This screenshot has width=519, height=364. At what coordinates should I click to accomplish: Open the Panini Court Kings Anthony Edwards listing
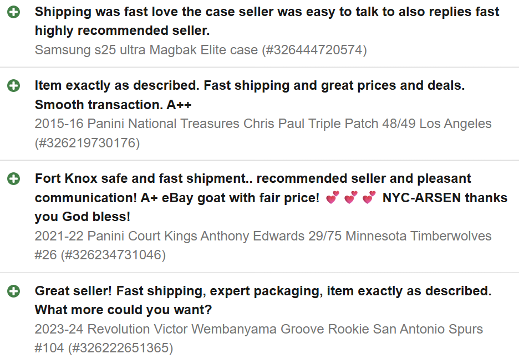coord(263,236)
